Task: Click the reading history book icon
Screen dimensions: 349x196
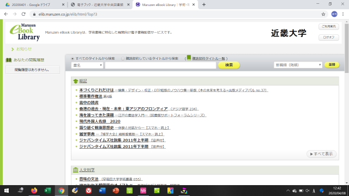Action: pyautogui.click(x=9, y=60)
